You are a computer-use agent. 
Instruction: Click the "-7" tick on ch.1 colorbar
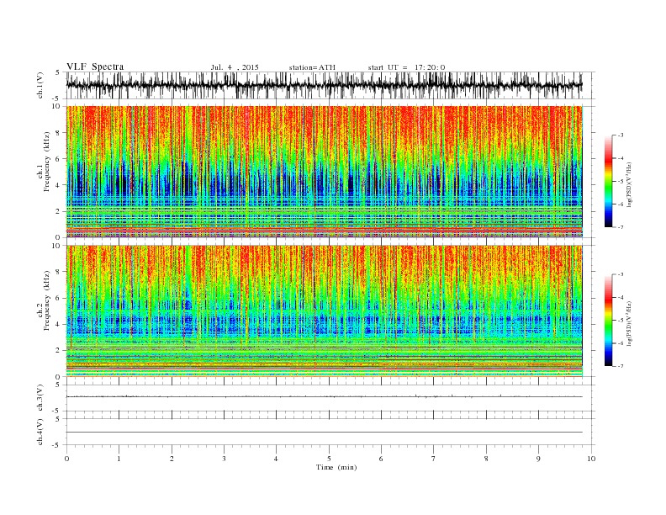coord(621,227)
